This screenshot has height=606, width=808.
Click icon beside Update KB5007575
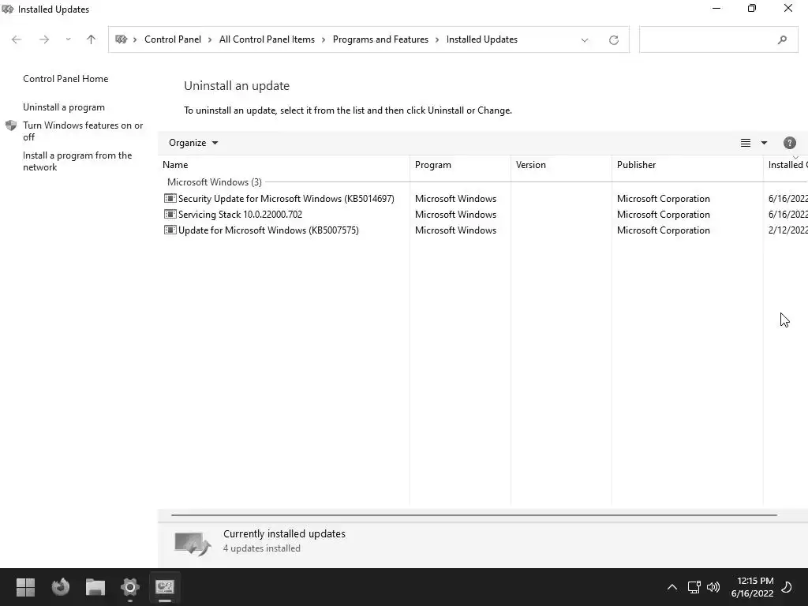click(x=170, y=230)
